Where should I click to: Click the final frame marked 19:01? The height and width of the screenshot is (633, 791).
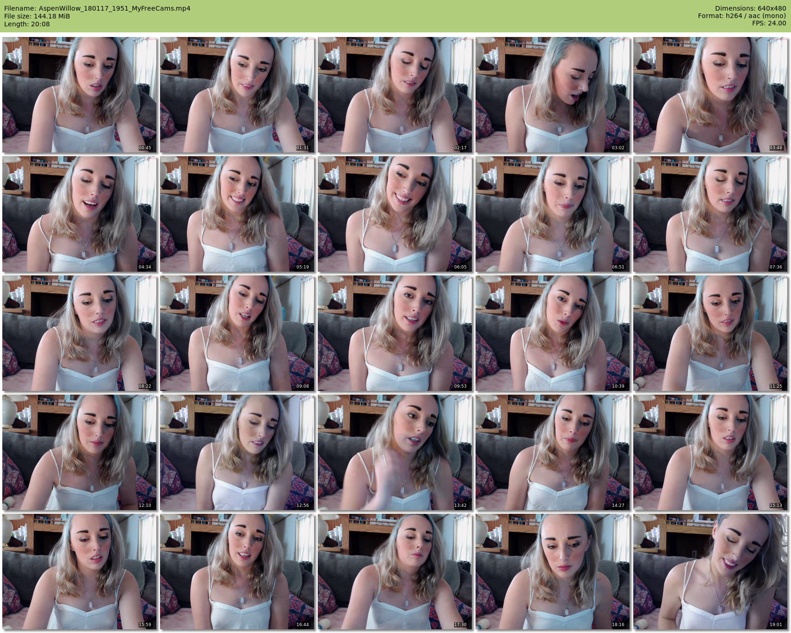coord(711,572)
